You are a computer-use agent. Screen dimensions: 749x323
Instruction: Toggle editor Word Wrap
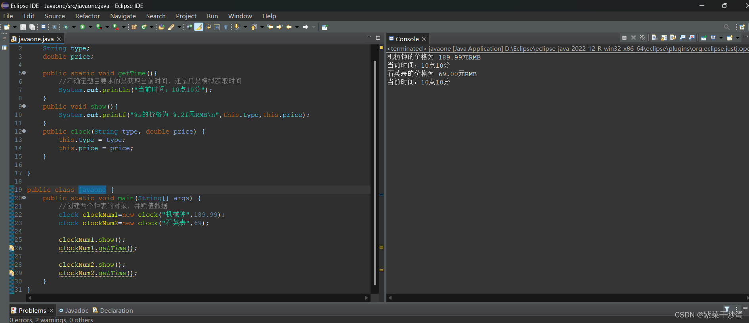pyautogui.click(x=208, y=27)
